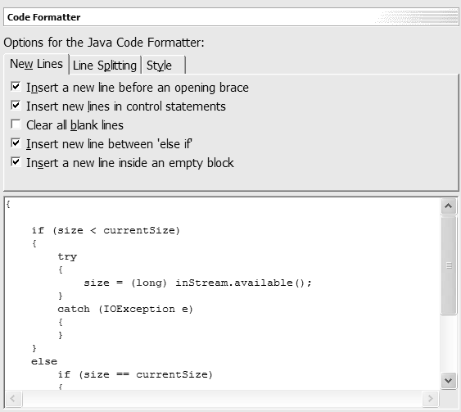Click the 'if (size < currentSize)' code line
The height and width of the screenshot is (412, 461).
(x=106, y=230)
